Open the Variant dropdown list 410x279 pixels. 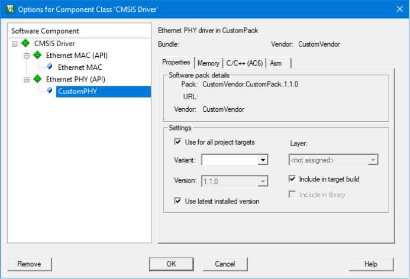pos(263,160)
